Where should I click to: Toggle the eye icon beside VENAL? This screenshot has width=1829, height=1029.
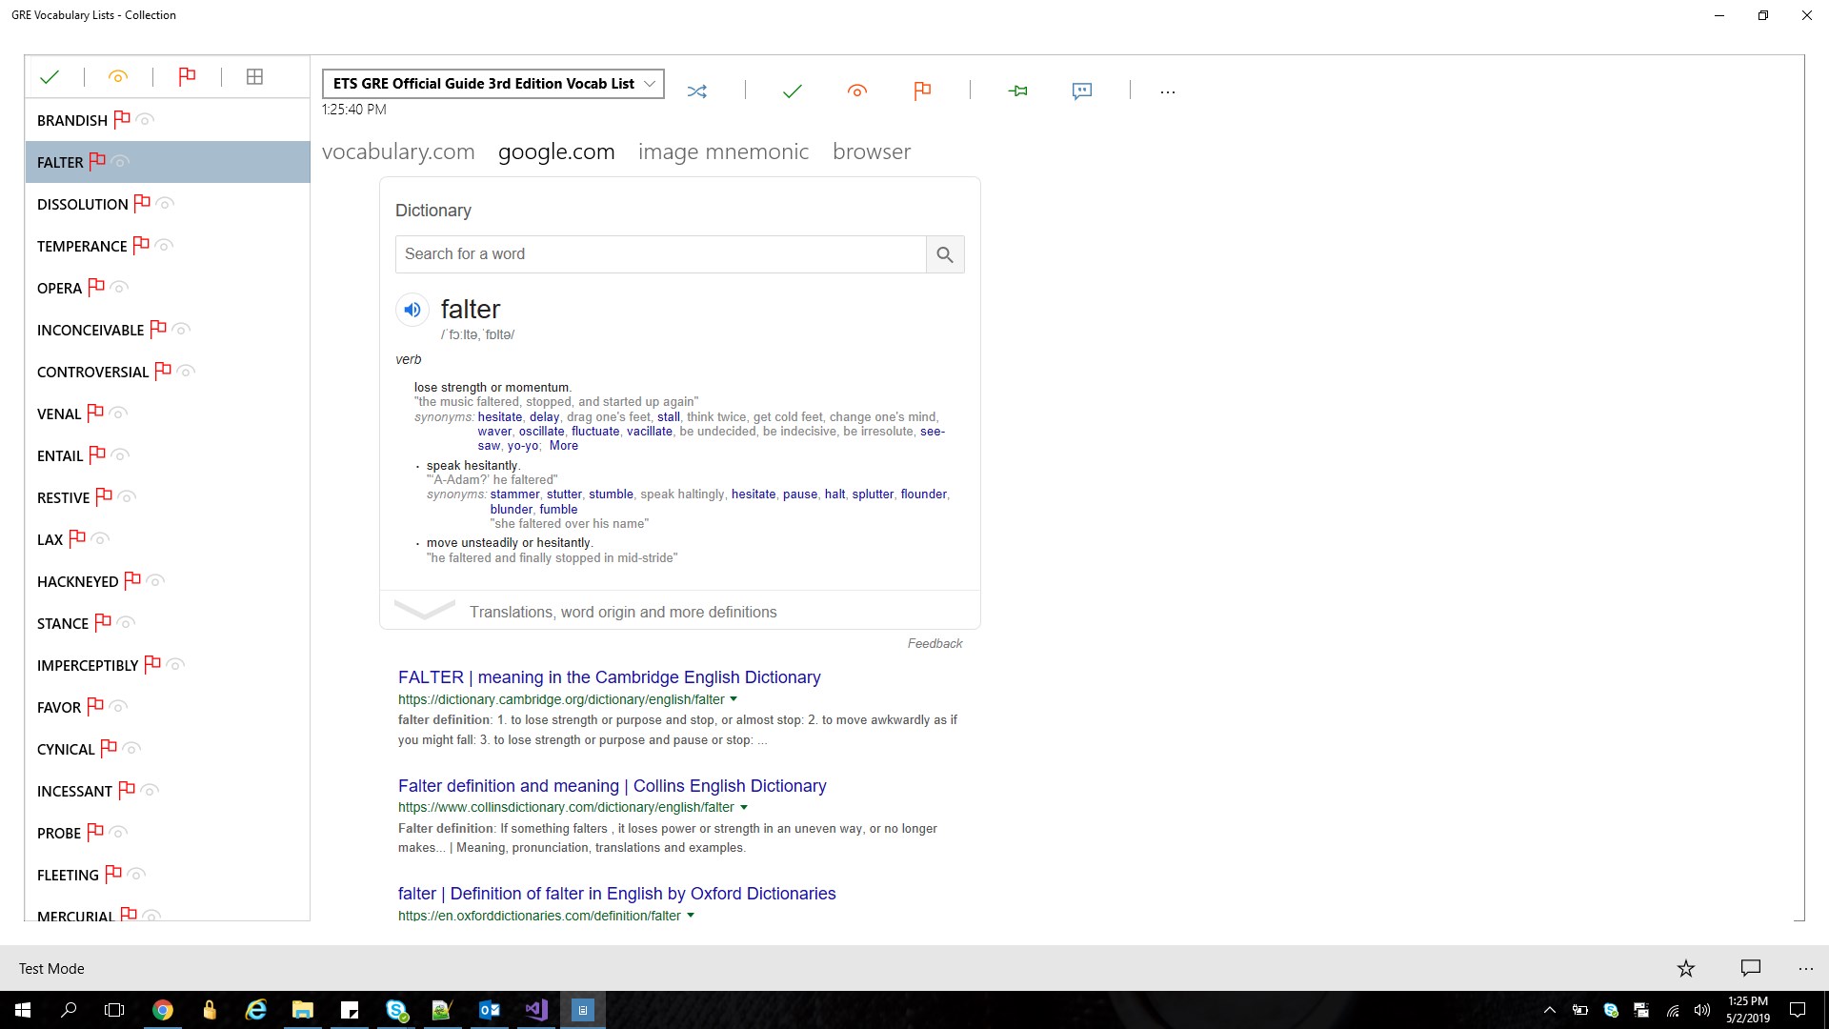118,414
